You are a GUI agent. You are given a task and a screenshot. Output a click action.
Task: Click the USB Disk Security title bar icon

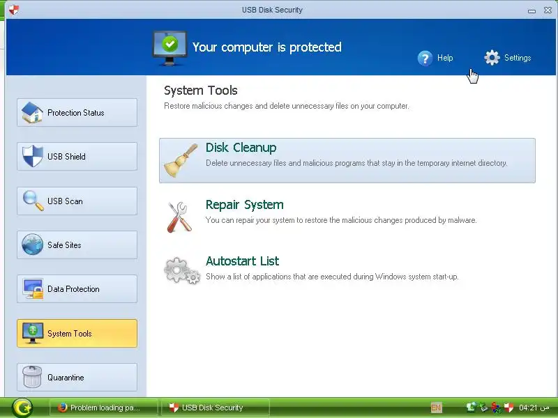click(x=13, y=10)
